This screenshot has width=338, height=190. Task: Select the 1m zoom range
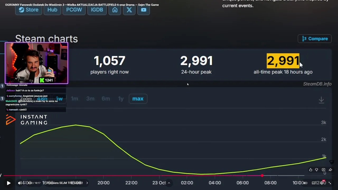[74, 99]
